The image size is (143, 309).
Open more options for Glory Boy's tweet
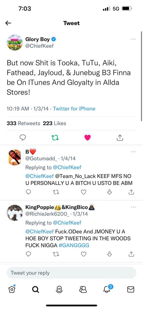133,39
